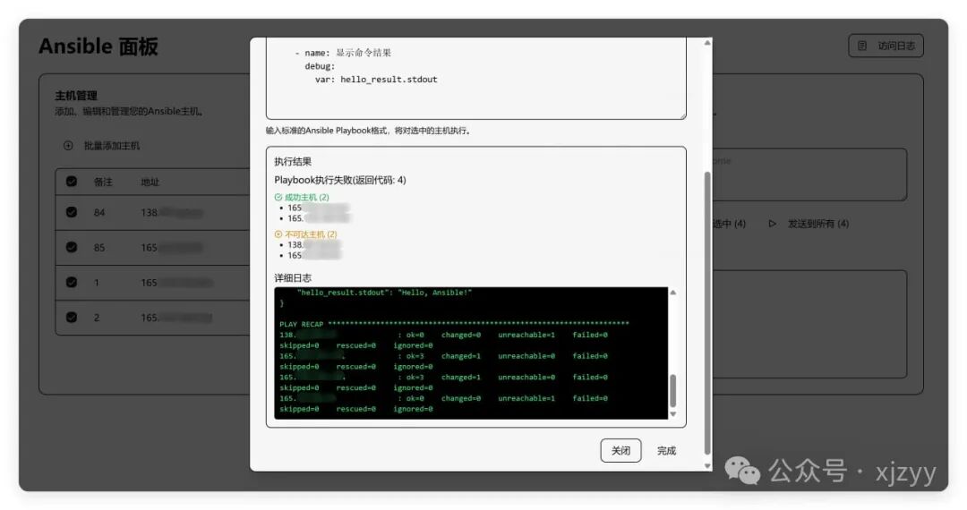The image size is (967, 510).
Task: Click the 详细日志 heading
Action: pyautogui.click(x=293, y=277)
